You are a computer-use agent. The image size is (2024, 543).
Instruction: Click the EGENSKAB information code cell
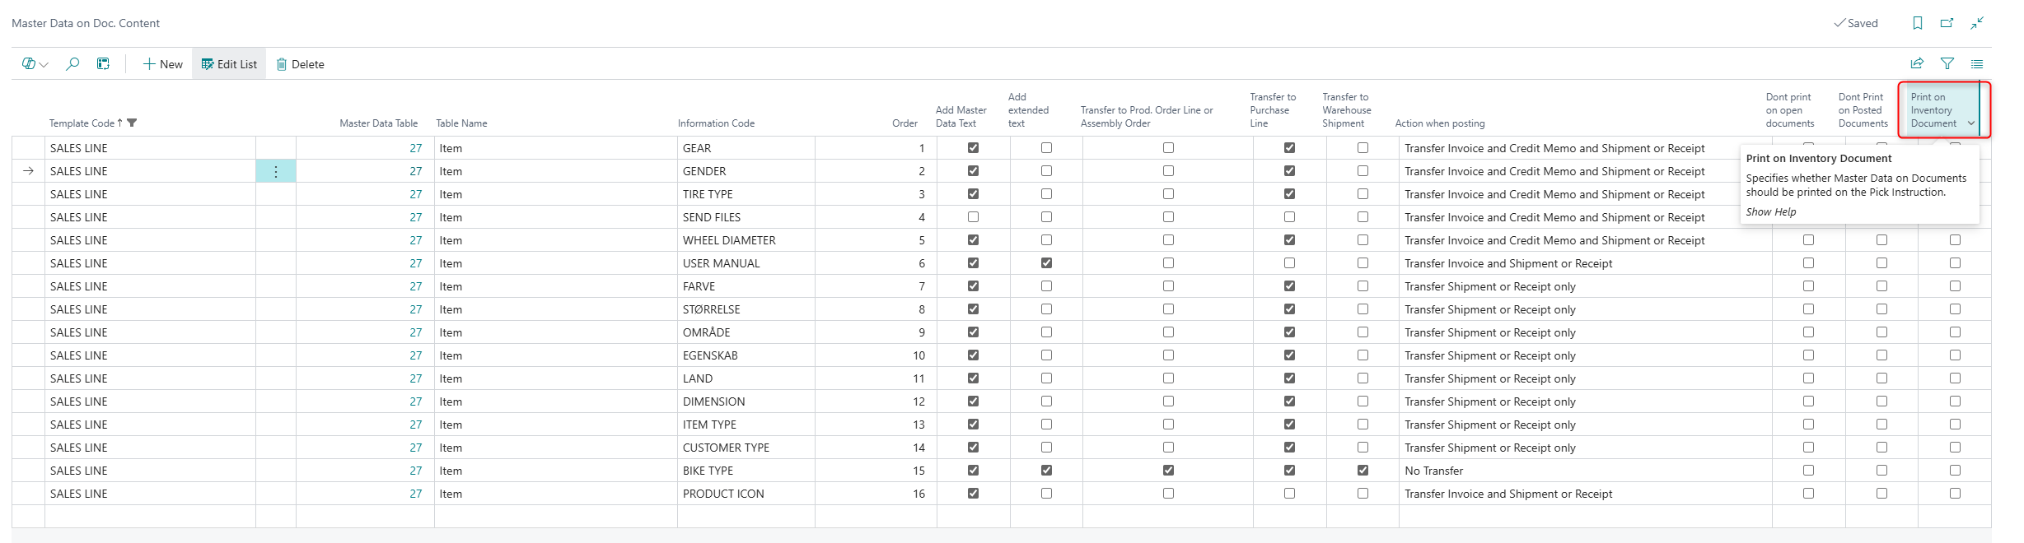(x=746, y=355)
